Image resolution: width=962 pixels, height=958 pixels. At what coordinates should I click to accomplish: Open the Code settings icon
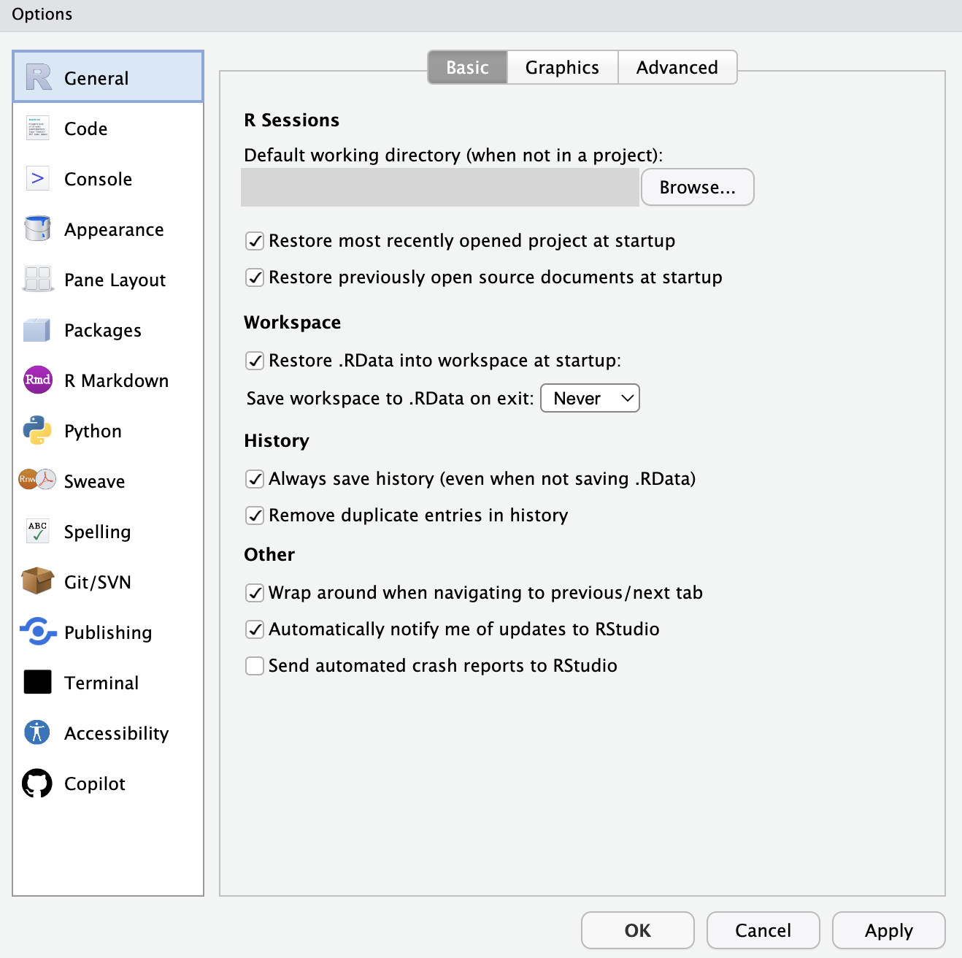(x=37, y=129)
